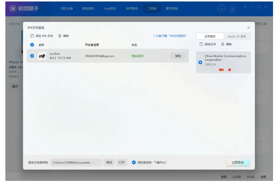
Task: Click the unc0ver app icon thumbnail
Action: tap(42, 56)
